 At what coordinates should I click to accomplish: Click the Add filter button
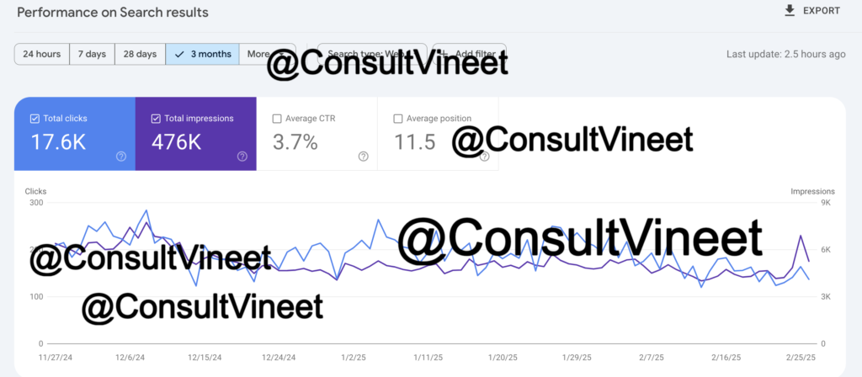(x=470, y=54)
